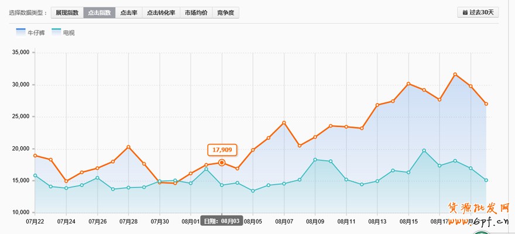Select the 点击指数 tab
The height and width of the screenshot is (234, 515).
pyautogui.click(x=99, y=12)
